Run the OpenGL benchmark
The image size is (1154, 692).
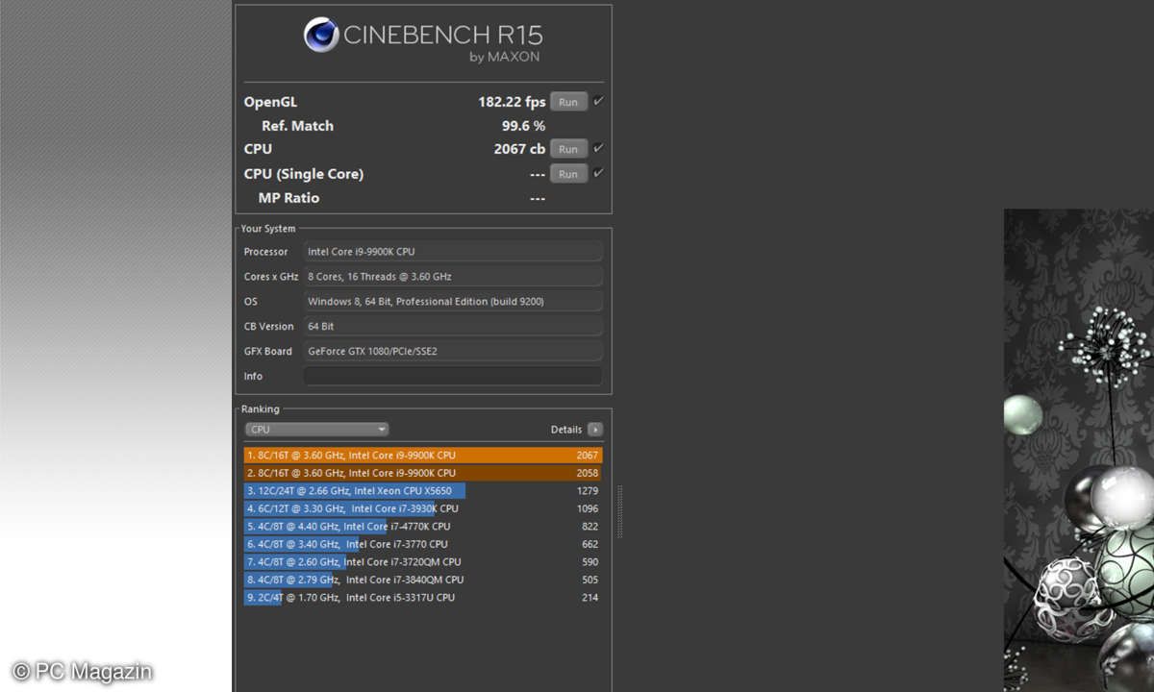568,102
